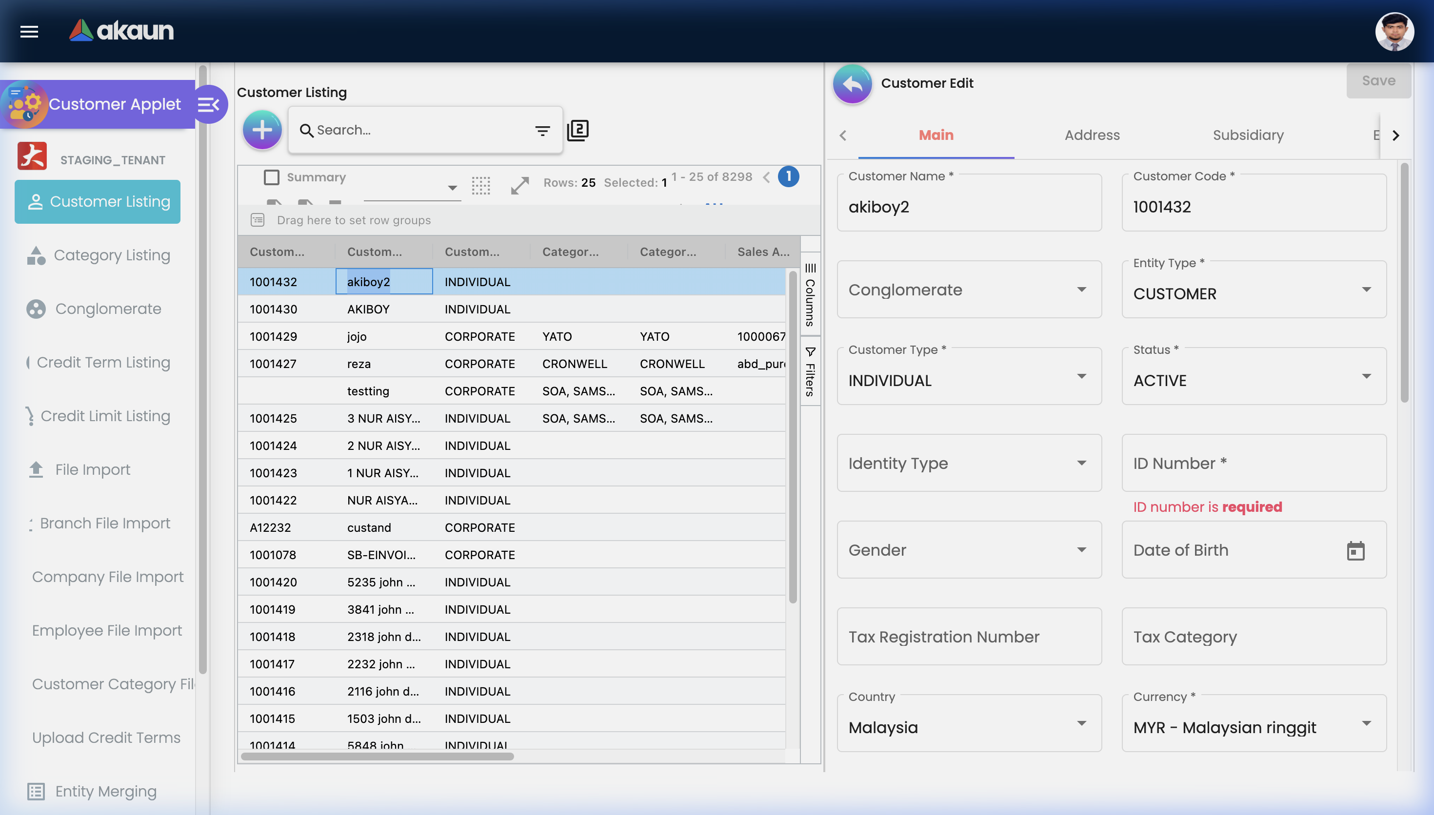Click the dual-pane view icon beside search
1434x815 pixels.
tap(579, 129)
